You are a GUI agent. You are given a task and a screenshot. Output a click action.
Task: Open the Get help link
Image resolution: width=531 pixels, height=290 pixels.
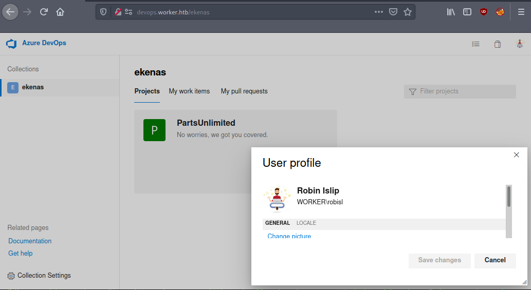[21, 254]
